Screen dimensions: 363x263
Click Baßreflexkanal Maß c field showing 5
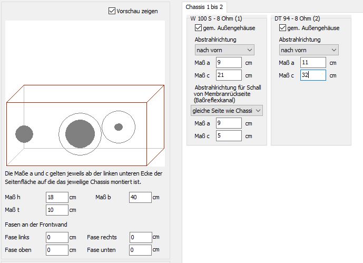(x=229, y=136)
